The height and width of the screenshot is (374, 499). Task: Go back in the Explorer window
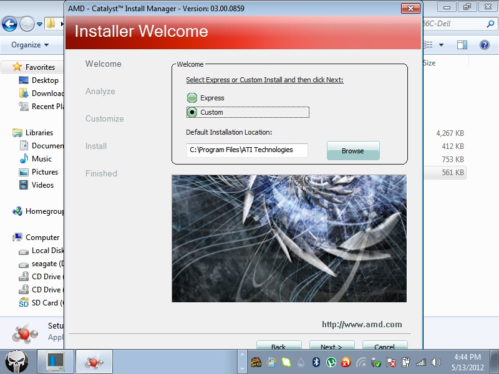(9, 24)
